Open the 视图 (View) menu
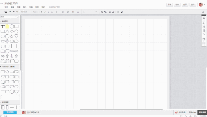 18,7
